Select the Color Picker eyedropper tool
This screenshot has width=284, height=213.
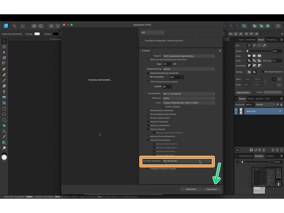point(4,137)
